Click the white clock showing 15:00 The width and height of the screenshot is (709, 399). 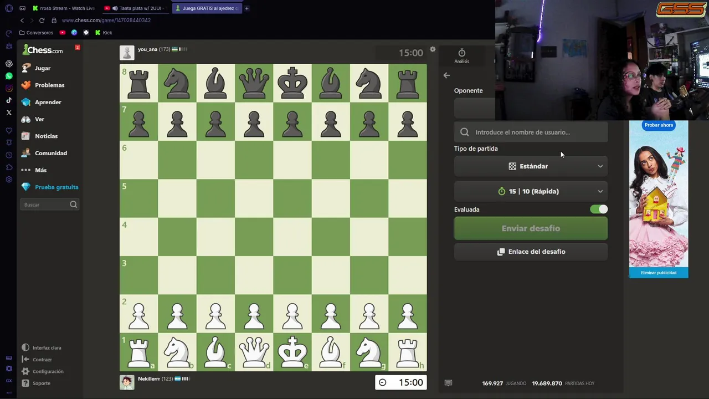pos(401,382)
